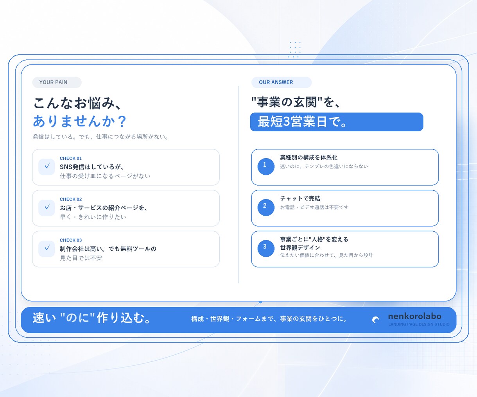Click the OUR ANSWER pill label

coord(282,82)
